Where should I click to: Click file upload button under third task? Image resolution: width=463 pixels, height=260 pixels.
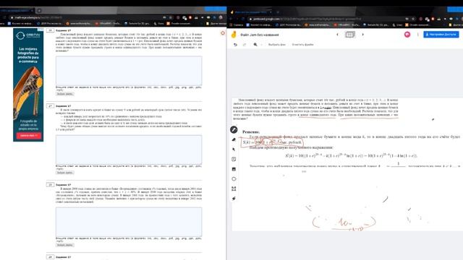click(x=65, y=245)
